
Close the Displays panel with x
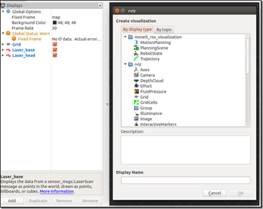[100, 5]
